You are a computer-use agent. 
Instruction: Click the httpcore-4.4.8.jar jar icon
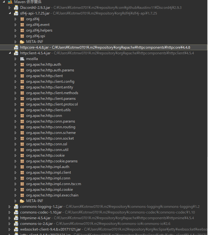(16, 47)
